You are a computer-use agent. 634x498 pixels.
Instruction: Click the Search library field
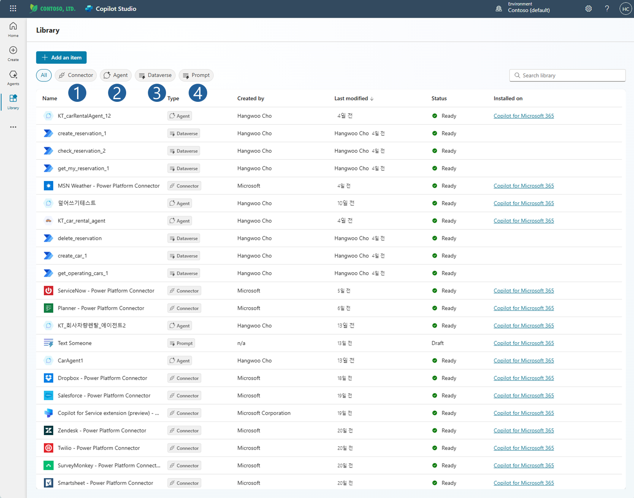[568, 75]
